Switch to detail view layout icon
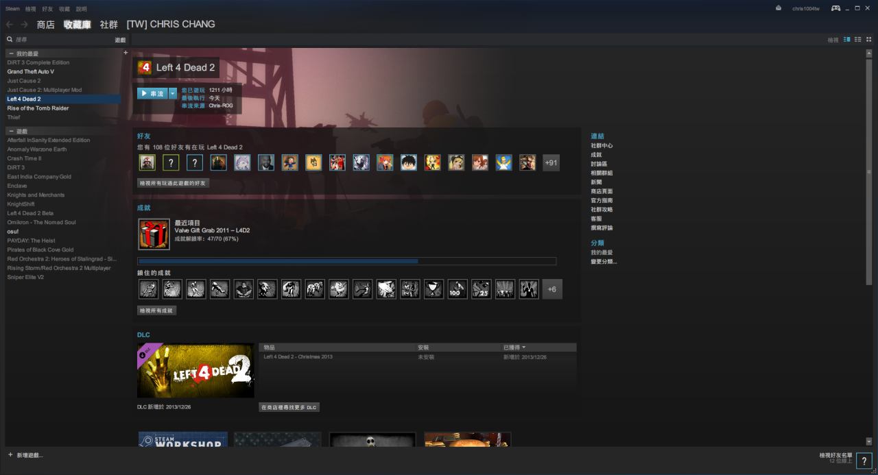 tap(847, 40)
